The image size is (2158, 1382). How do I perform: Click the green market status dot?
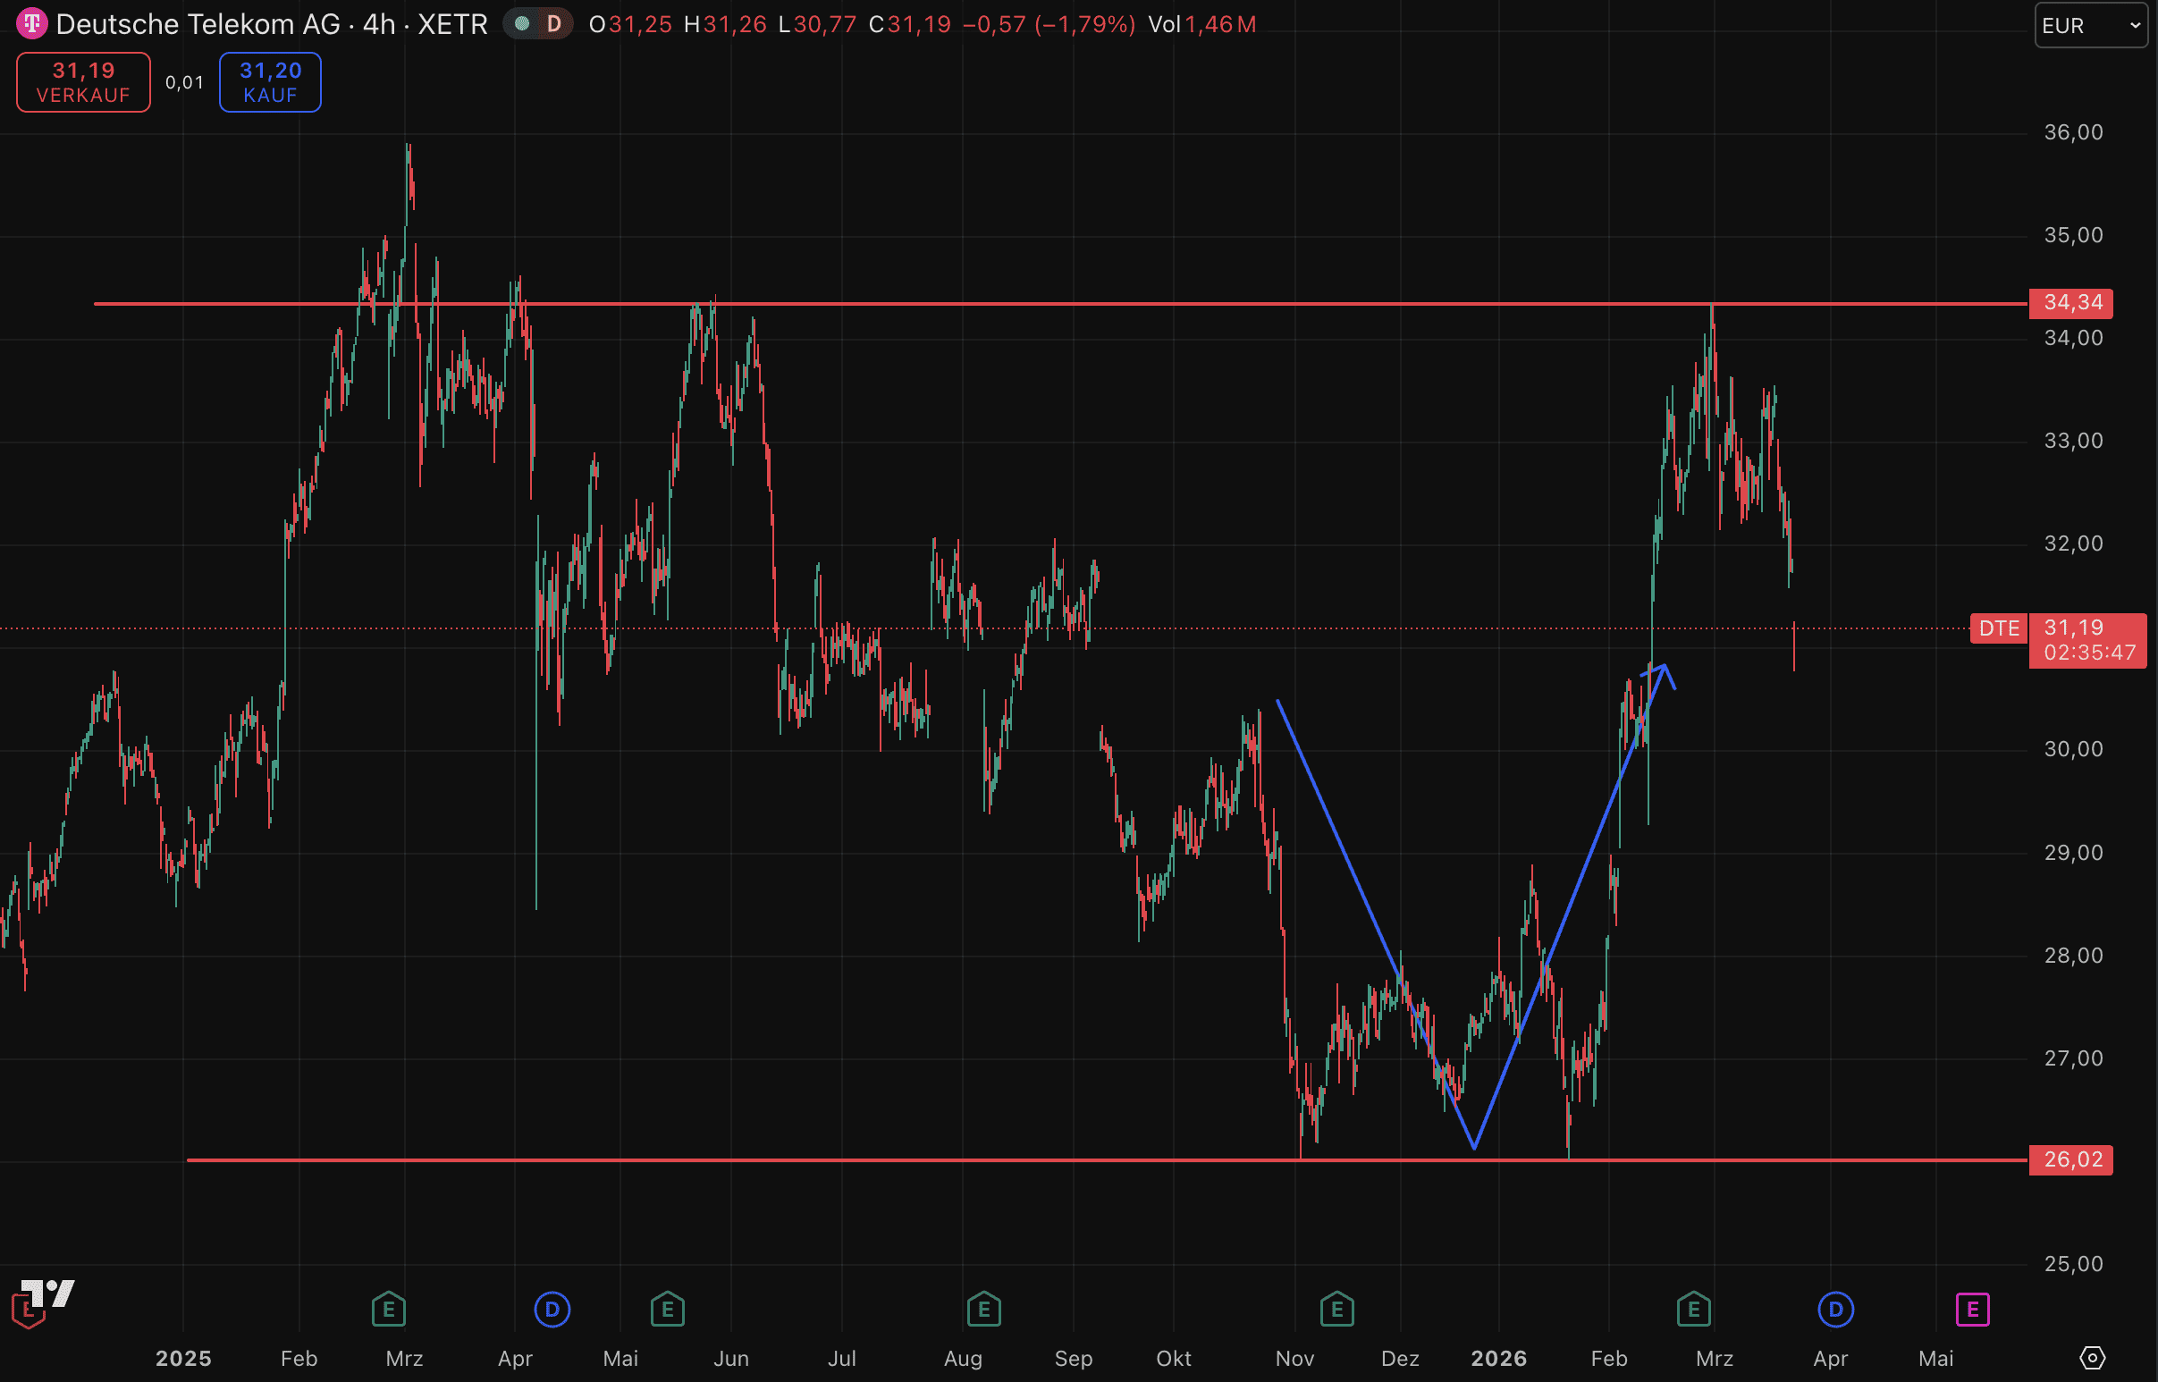tap(522, 24)
